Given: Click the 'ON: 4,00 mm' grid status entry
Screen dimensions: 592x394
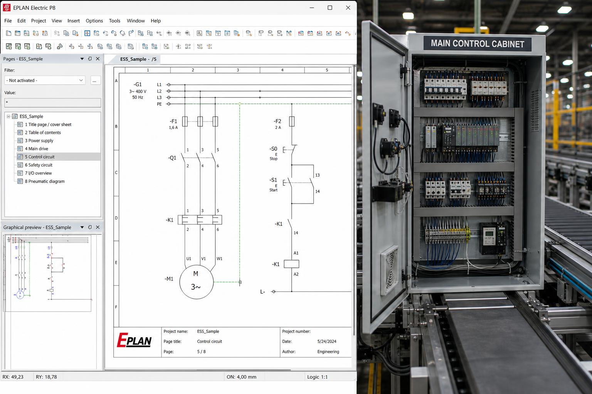Looking at the screenshot, I should coord(241,377).
